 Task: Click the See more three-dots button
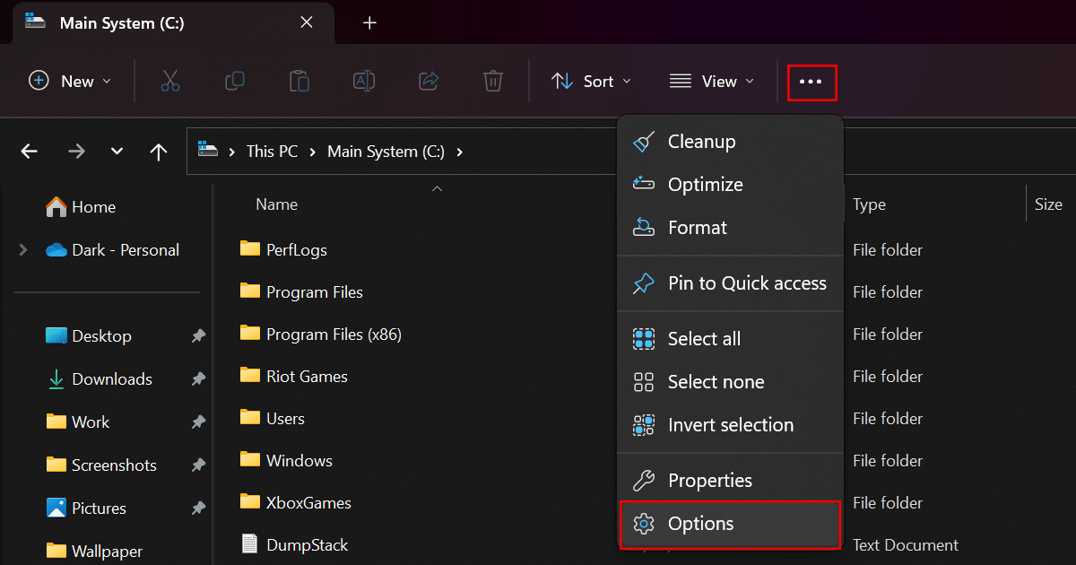click(x=811, y=82)
